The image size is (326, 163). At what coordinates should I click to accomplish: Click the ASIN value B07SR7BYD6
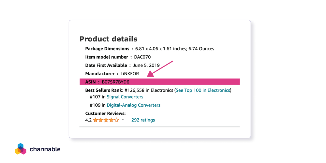tap(115, 82)
